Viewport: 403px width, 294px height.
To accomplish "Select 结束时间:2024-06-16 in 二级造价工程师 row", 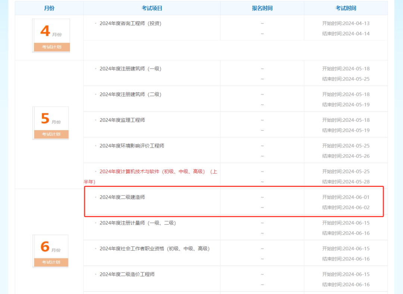I will [346, 285].
